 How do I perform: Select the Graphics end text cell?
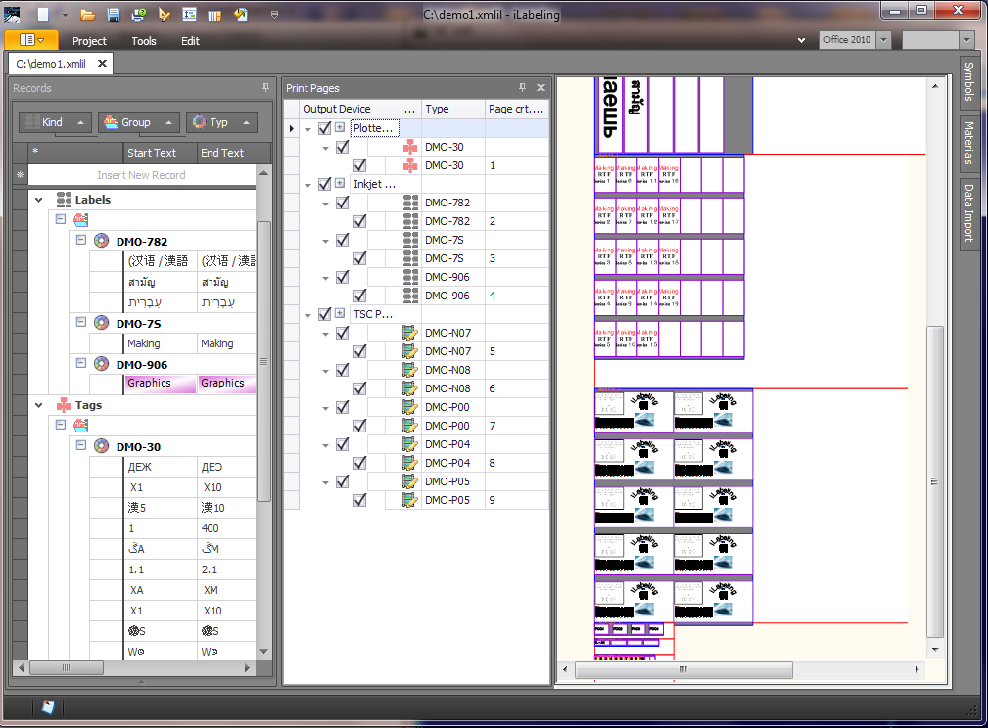[227, 383]
